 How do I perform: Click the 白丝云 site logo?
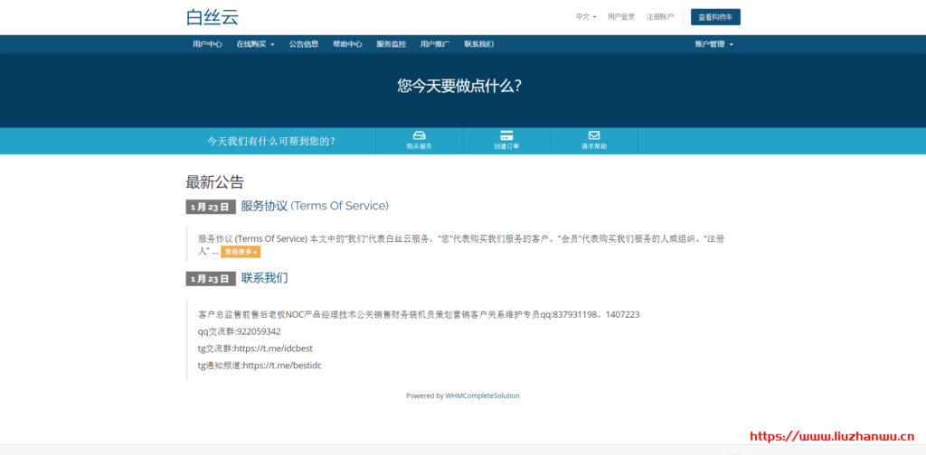coord(213,16)
